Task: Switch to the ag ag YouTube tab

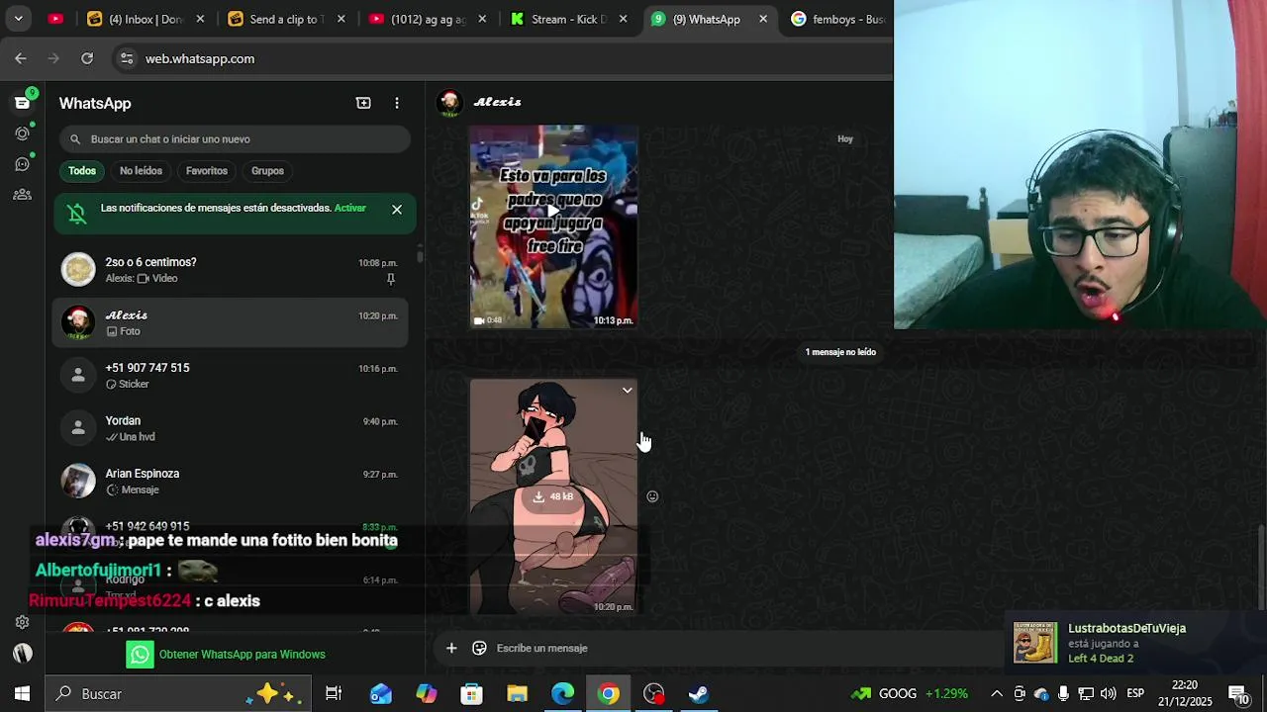Action: 428,19
